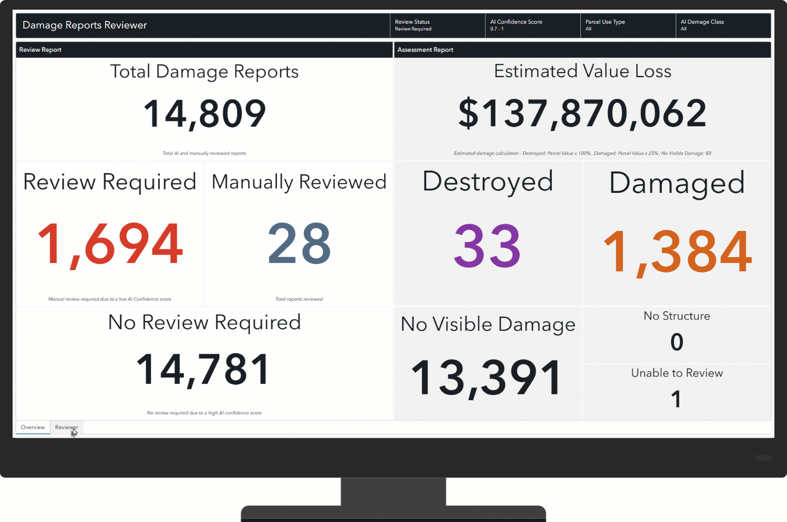Click the No Structure value 0
787x522 pixels.
point(677,342)
